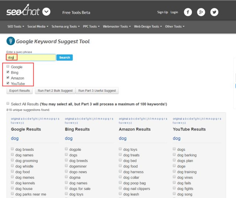This screenshot has height=198, width=236.
Task: Jump to 'original' in Amazon Results column
Action: click(x=124, y=119)
